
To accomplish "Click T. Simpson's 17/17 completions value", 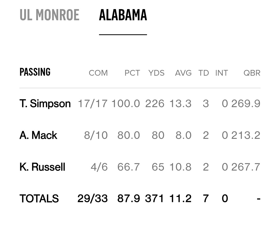I will 93,103.
